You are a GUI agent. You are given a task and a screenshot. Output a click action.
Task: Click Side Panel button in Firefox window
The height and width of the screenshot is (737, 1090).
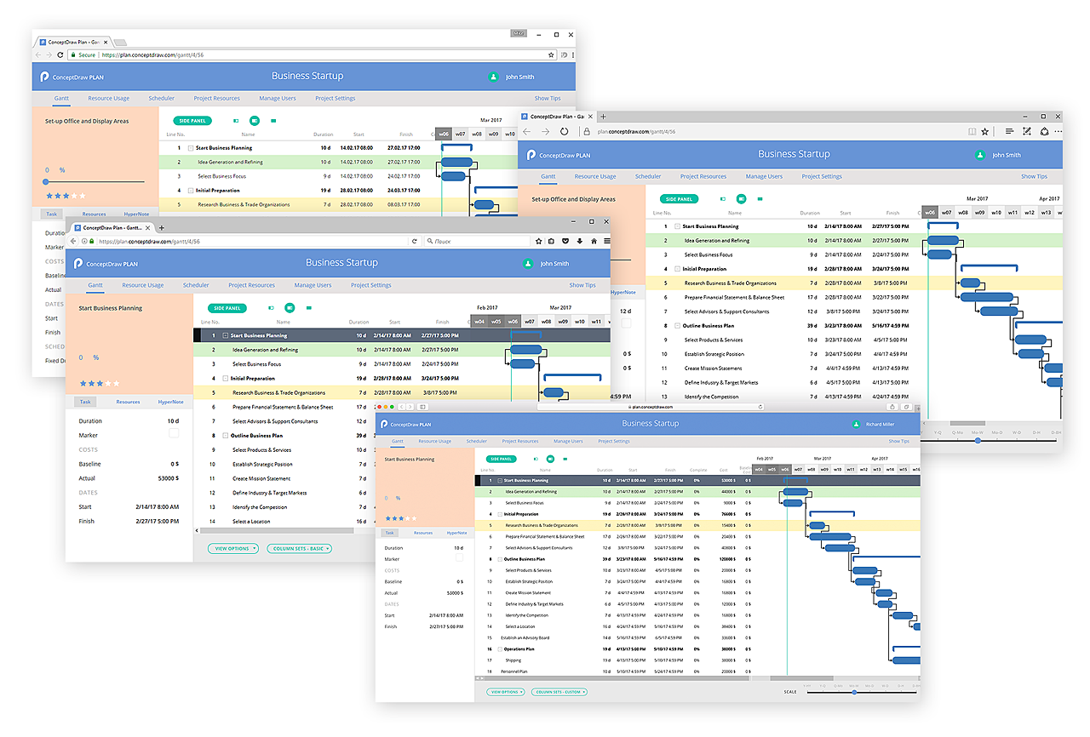click(227, 308)
